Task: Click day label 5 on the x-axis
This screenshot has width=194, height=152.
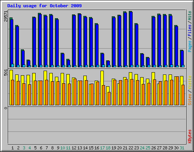Action: tap(35, 148)
